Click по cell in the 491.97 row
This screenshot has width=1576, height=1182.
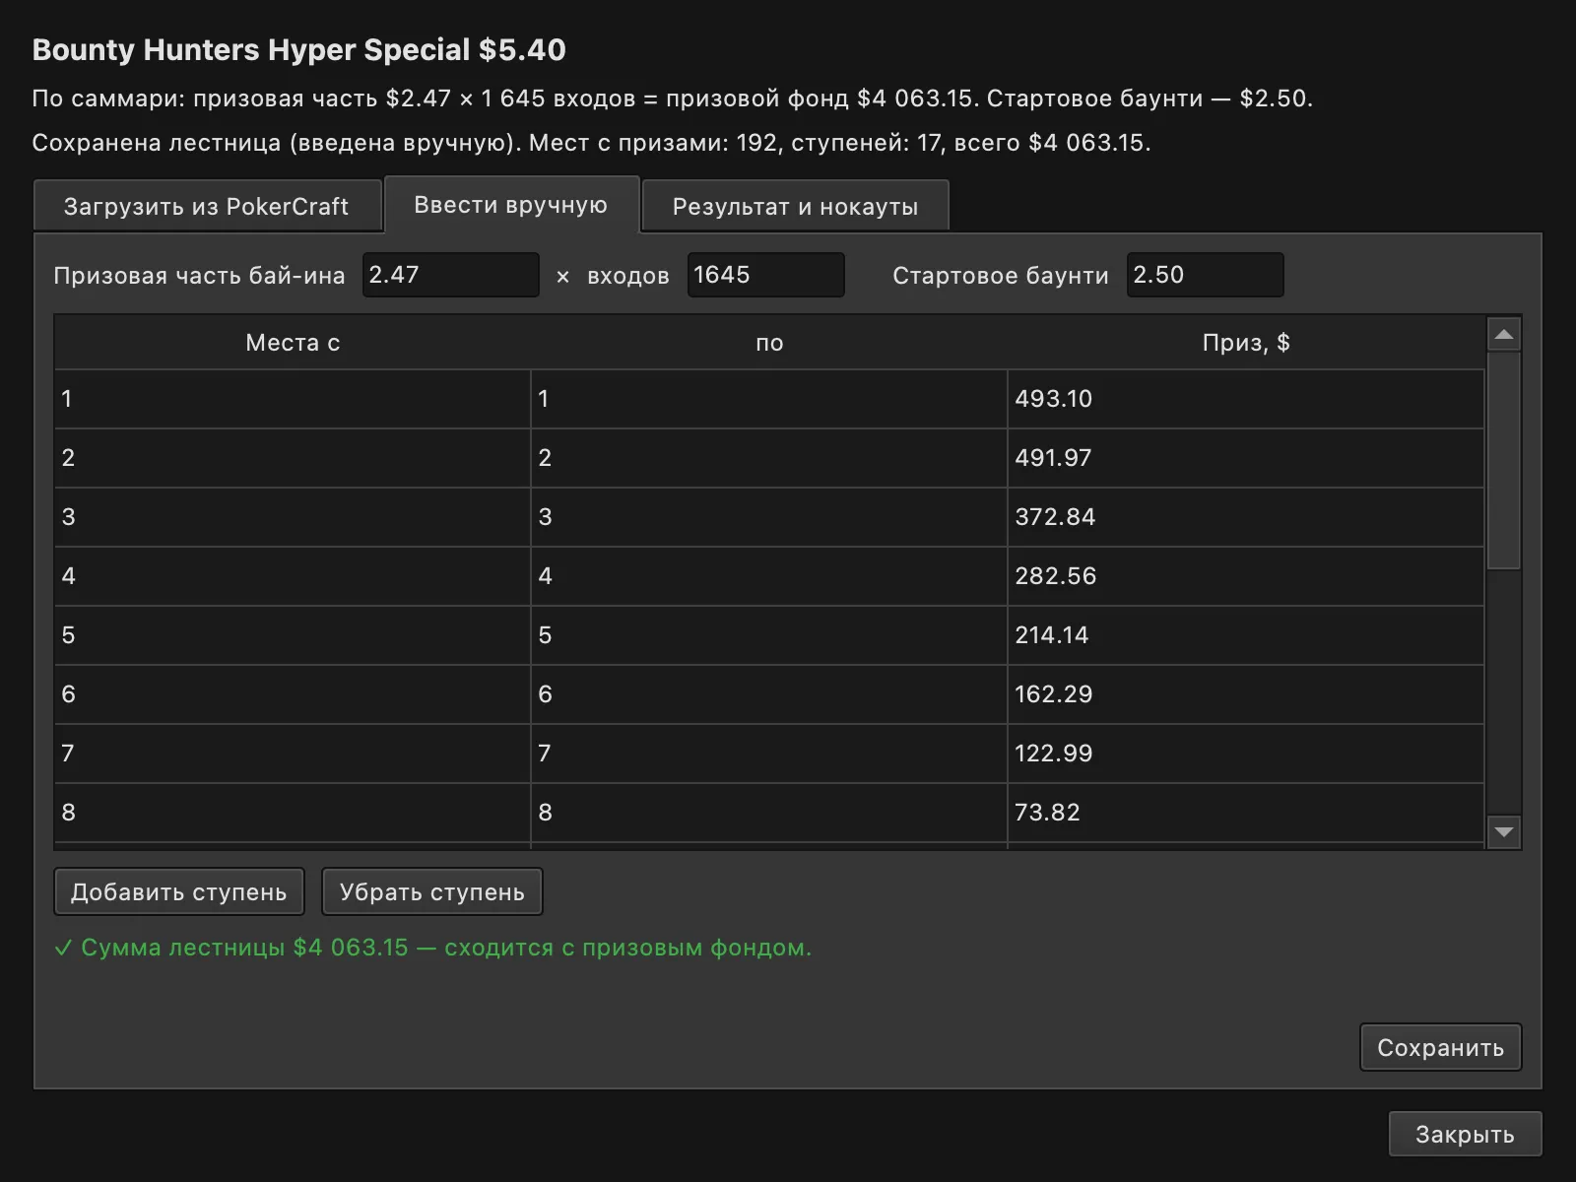point(769,458)
